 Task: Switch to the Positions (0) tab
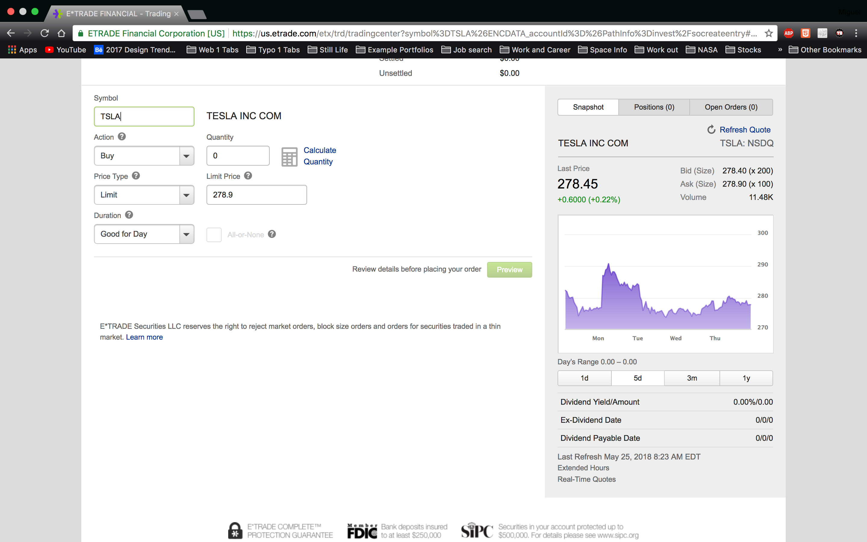click(654, 107)
